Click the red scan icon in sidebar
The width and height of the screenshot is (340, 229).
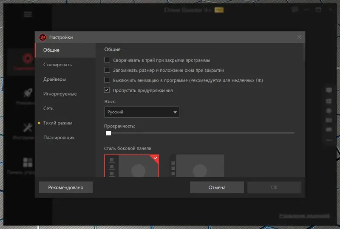[28, 58]
